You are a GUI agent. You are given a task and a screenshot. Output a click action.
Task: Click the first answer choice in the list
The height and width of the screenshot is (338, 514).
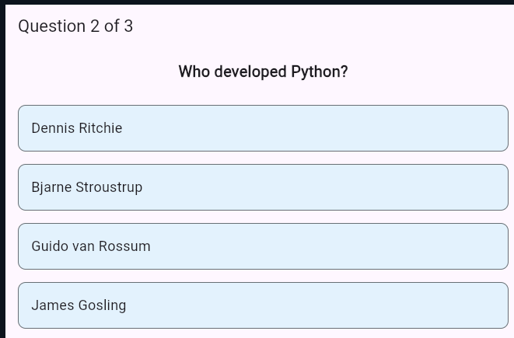pos(263,128)
